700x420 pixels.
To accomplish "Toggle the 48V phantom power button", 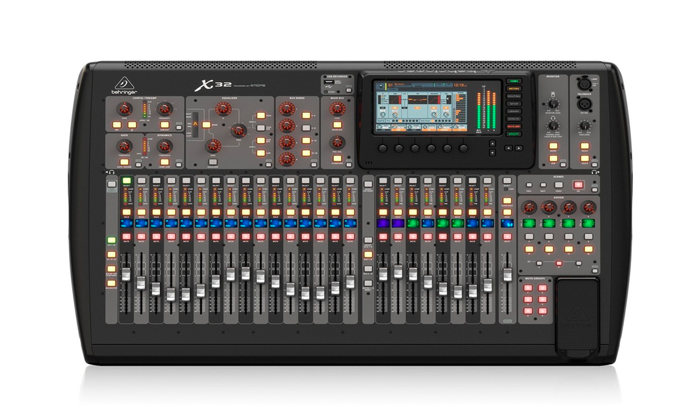I will [x=117, y=125].
